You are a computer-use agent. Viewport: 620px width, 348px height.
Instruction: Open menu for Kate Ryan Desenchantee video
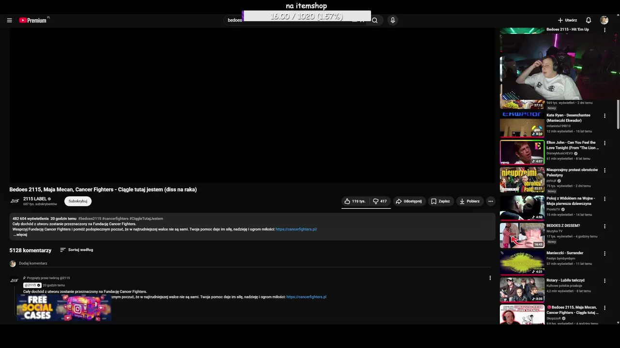coord(604,116)
